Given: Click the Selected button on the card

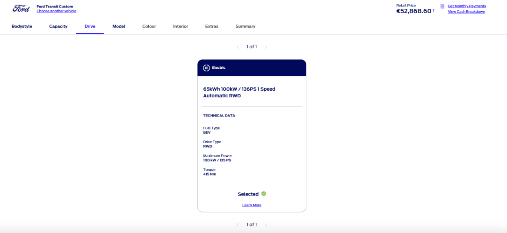Looking at the screenshot, I should pyautogui.click(x=252, y=194).
